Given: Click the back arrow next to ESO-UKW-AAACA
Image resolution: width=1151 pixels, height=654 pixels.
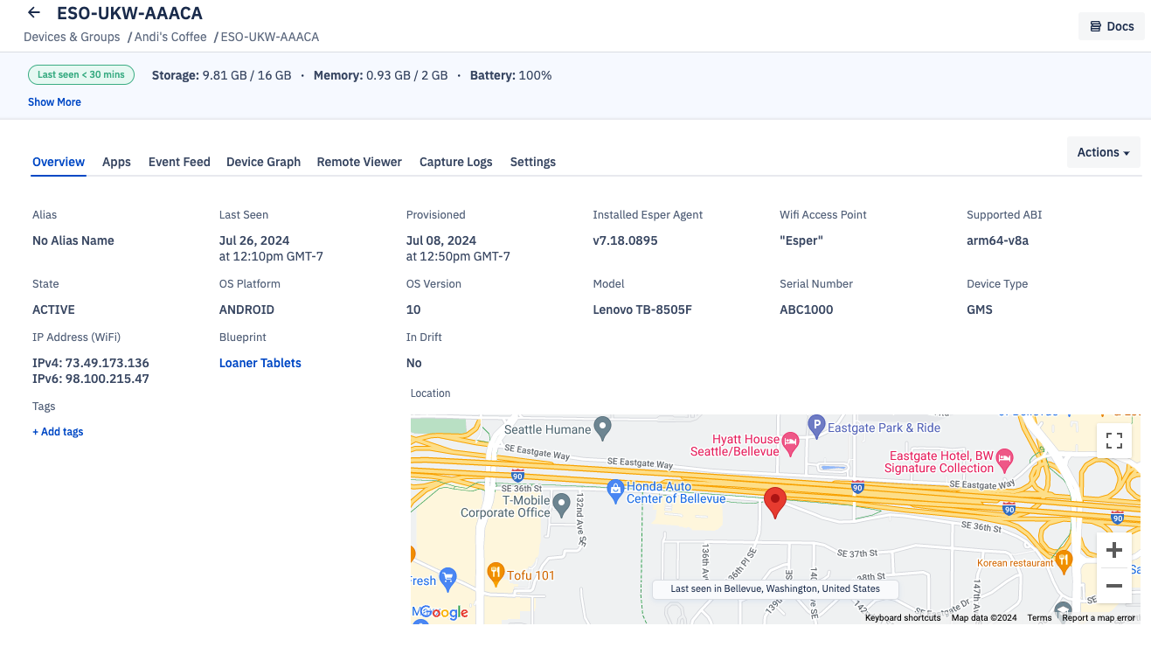Looking at the screenshot, I should 34,12.
